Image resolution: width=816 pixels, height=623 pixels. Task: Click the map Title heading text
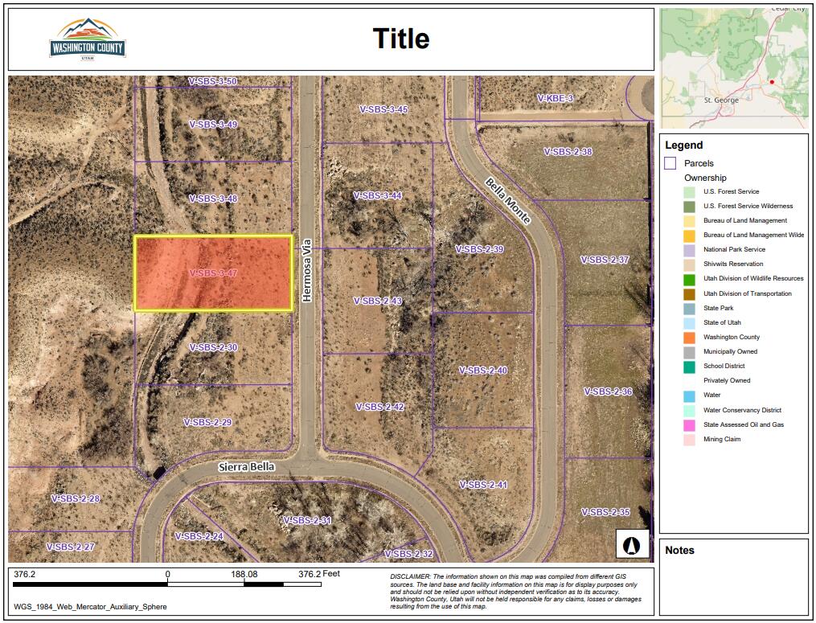[400, 39]
